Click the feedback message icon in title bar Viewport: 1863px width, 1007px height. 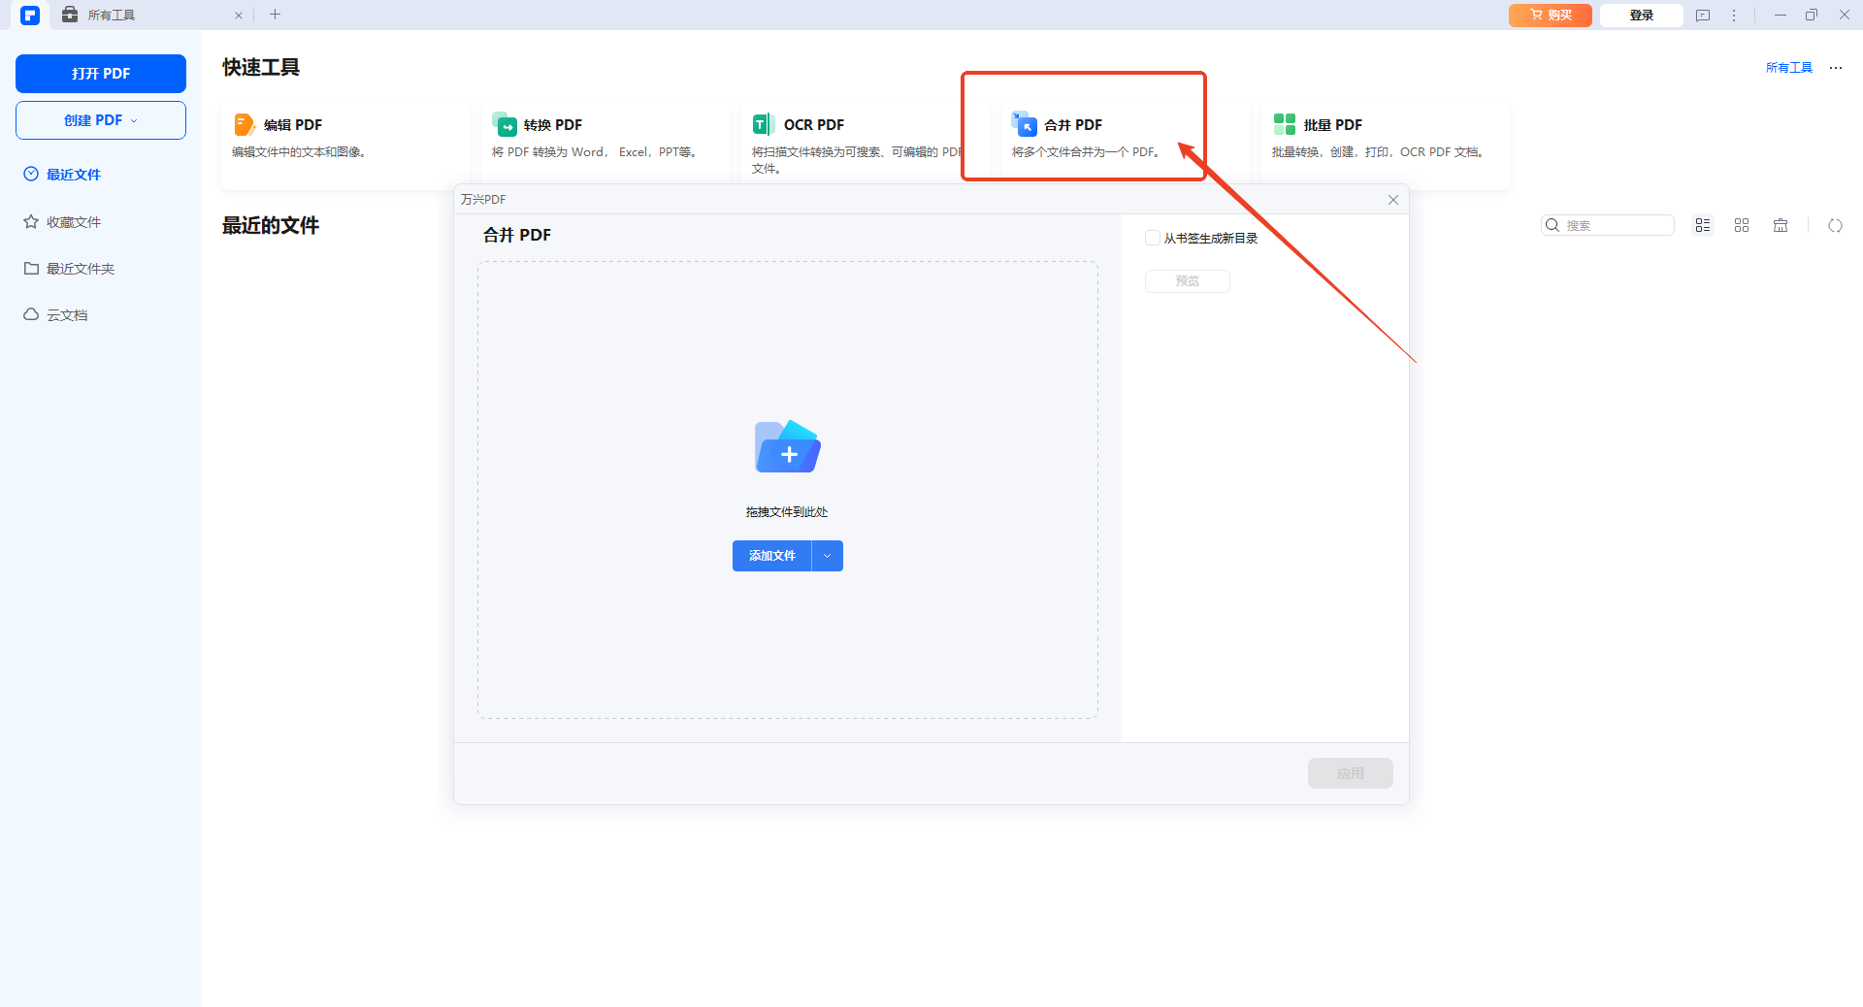(1702, 16)
